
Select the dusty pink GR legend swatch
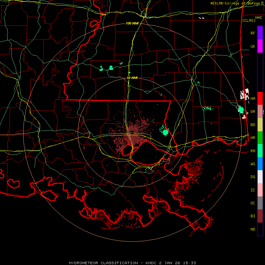(x=260, y=111)
